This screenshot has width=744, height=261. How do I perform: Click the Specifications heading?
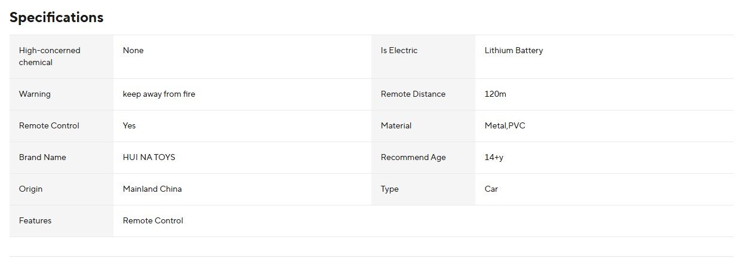click(56, 17)
